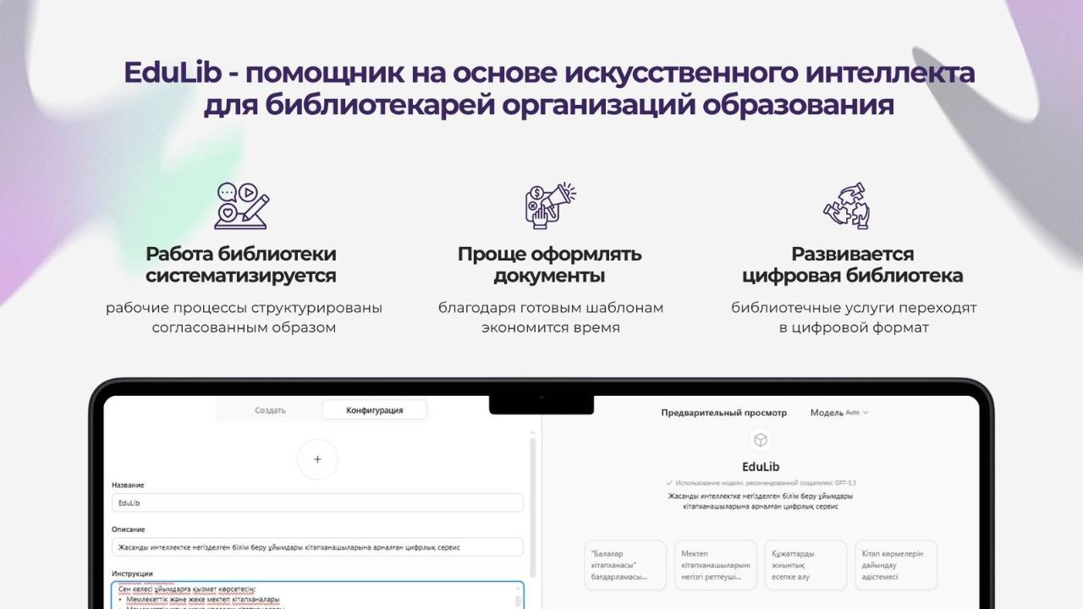
Task: Click the megaphone document icon
Action: (x=550, y=206)
